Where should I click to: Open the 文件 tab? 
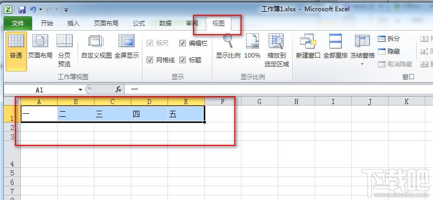[x=18, y=23]
